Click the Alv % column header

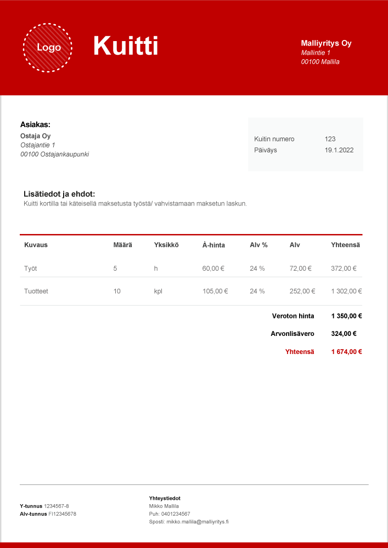(x=258, y=245)
